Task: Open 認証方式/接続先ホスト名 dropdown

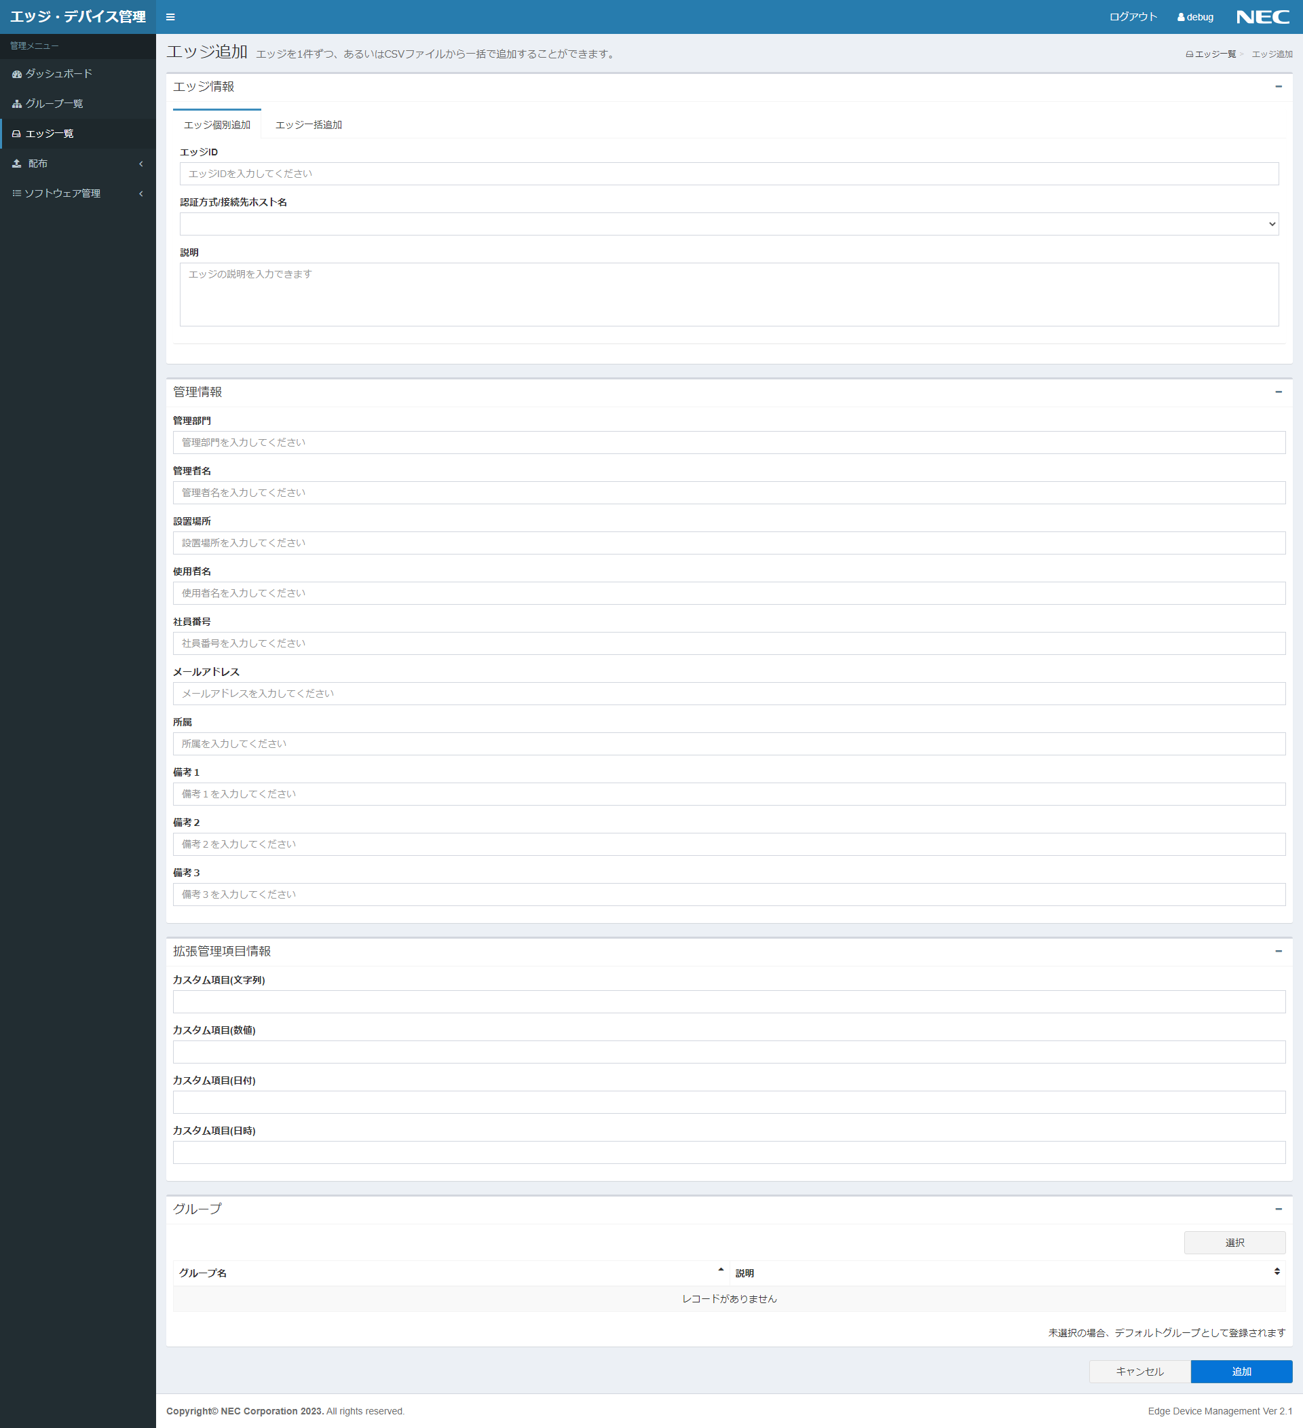Action: [729, 224]
